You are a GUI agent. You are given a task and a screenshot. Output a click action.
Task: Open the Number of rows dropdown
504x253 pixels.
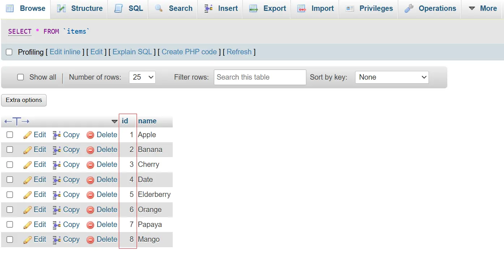142,77
